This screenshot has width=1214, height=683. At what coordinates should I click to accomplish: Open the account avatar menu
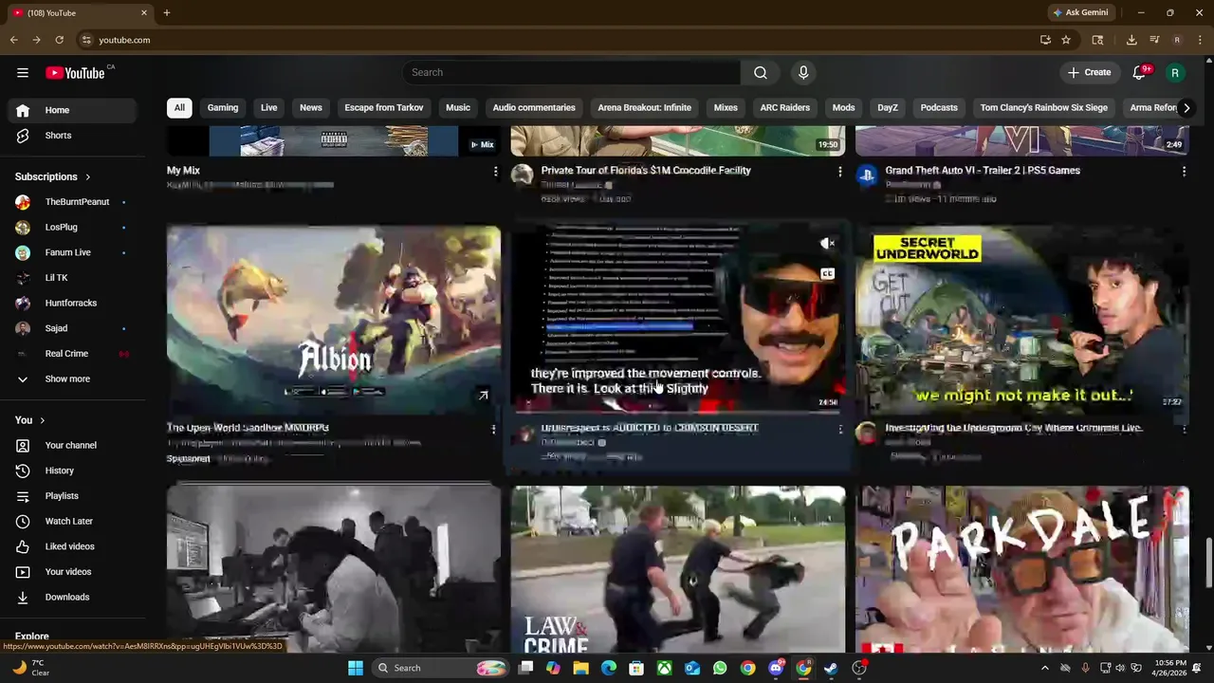pyautogui.click(x=1175, y=73)
